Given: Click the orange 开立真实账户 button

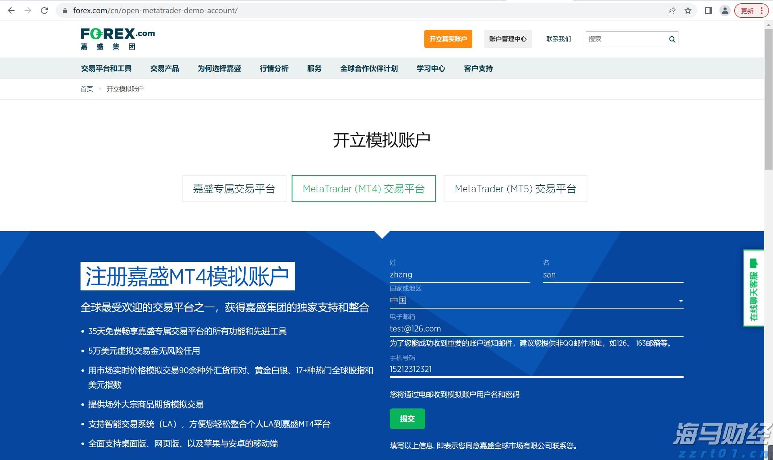Looking at the screenshot, I should [448, 39].
